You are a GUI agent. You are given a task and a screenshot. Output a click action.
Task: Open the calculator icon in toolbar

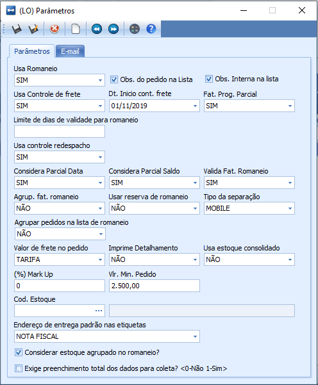tap(135, 29)
